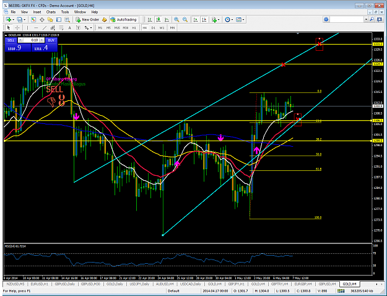Switch to the NZDUSD,M5 chart tab
Screen dimensions: 387x296
coord(15,284)
